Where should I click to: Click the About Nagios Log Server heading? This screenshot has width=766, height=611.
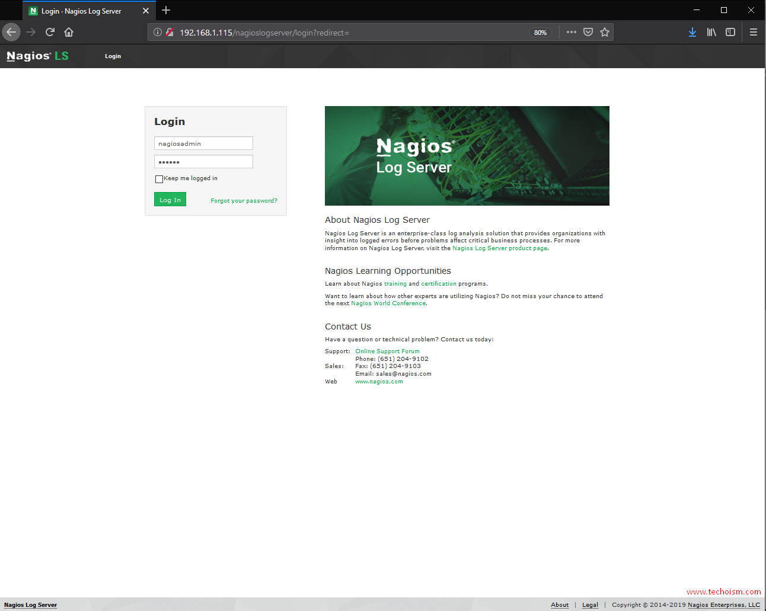pyautogui.click(x=377, y=220)
